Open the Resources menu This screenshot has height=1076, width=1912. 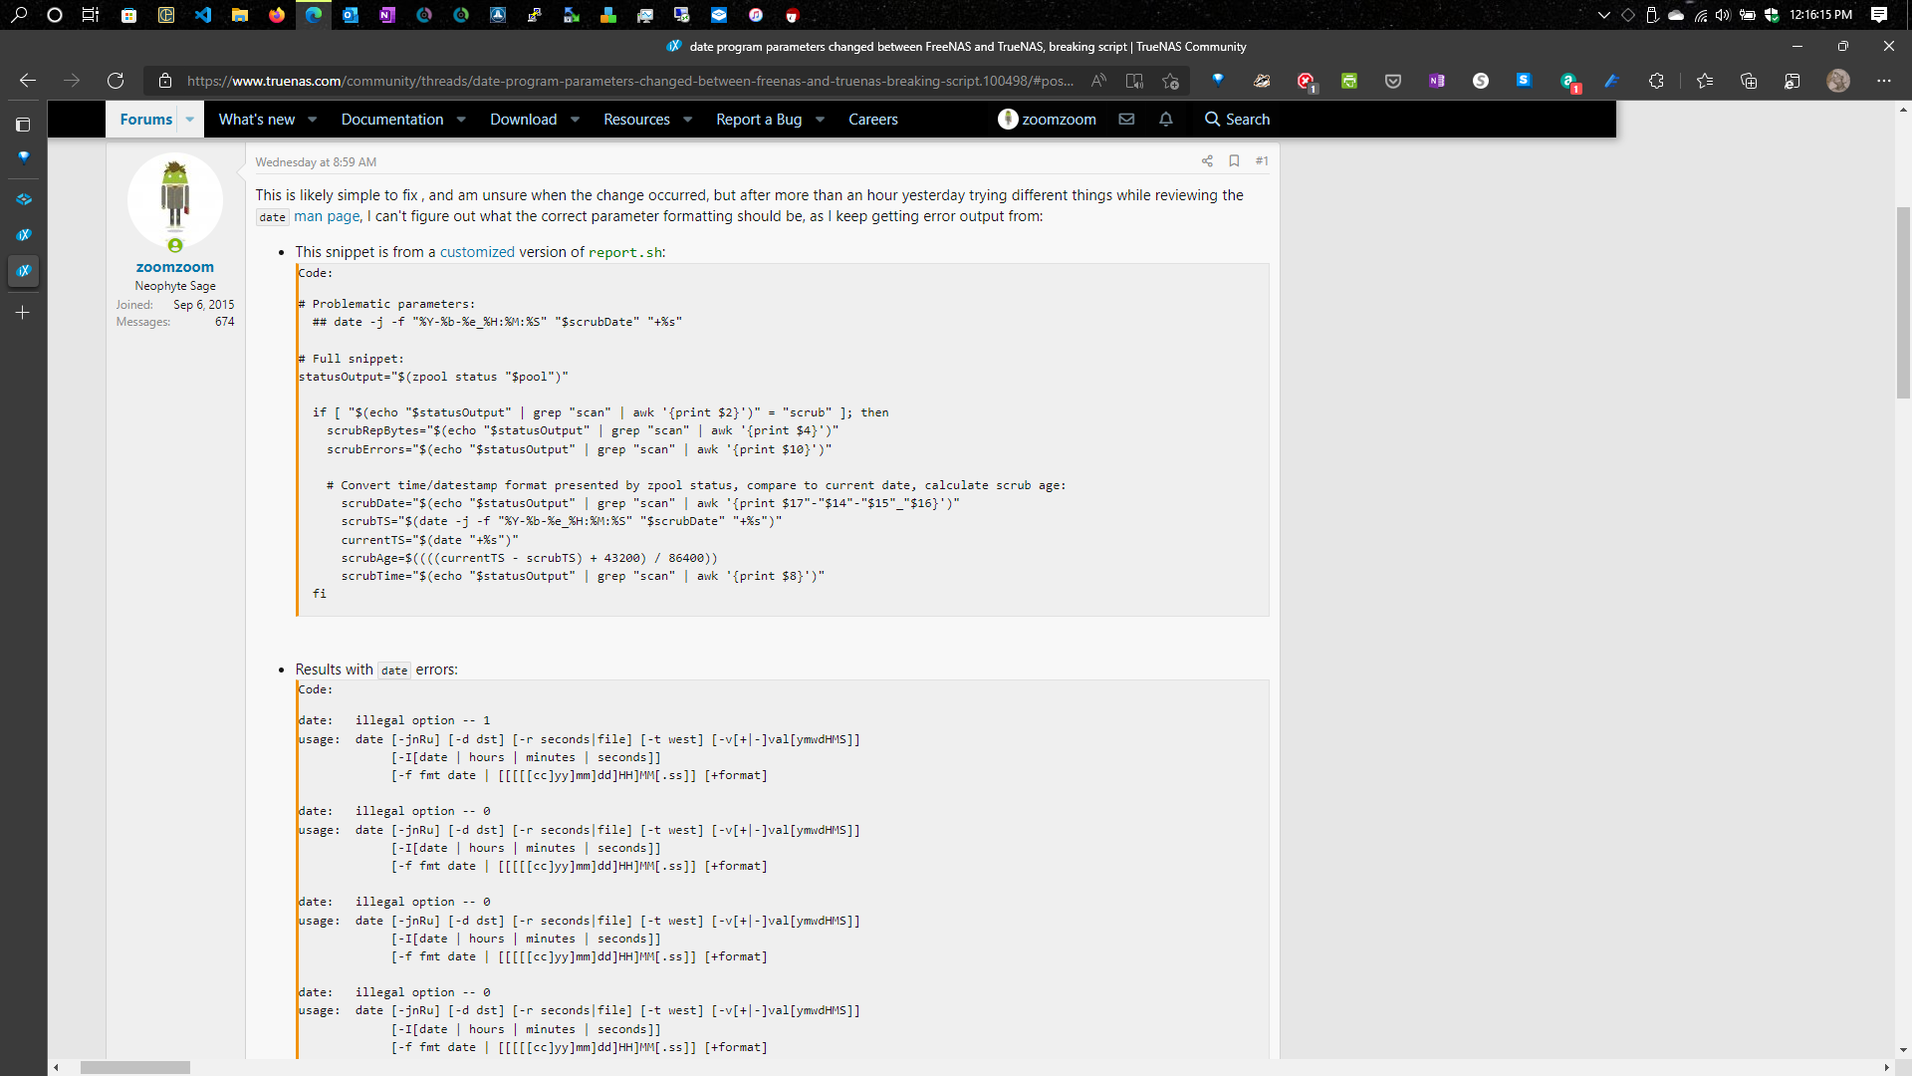(x=636, y=119)
